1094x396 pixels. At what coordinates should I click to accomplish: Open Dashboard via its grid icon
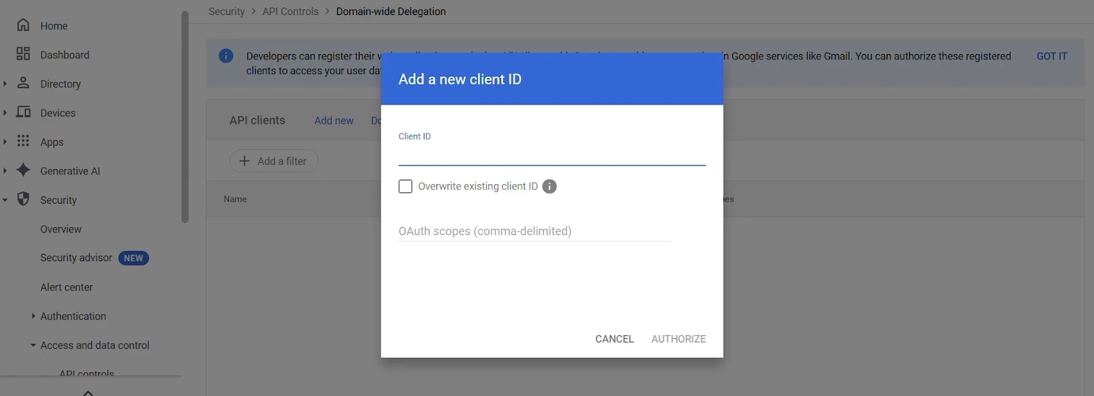tap(23, 54)
